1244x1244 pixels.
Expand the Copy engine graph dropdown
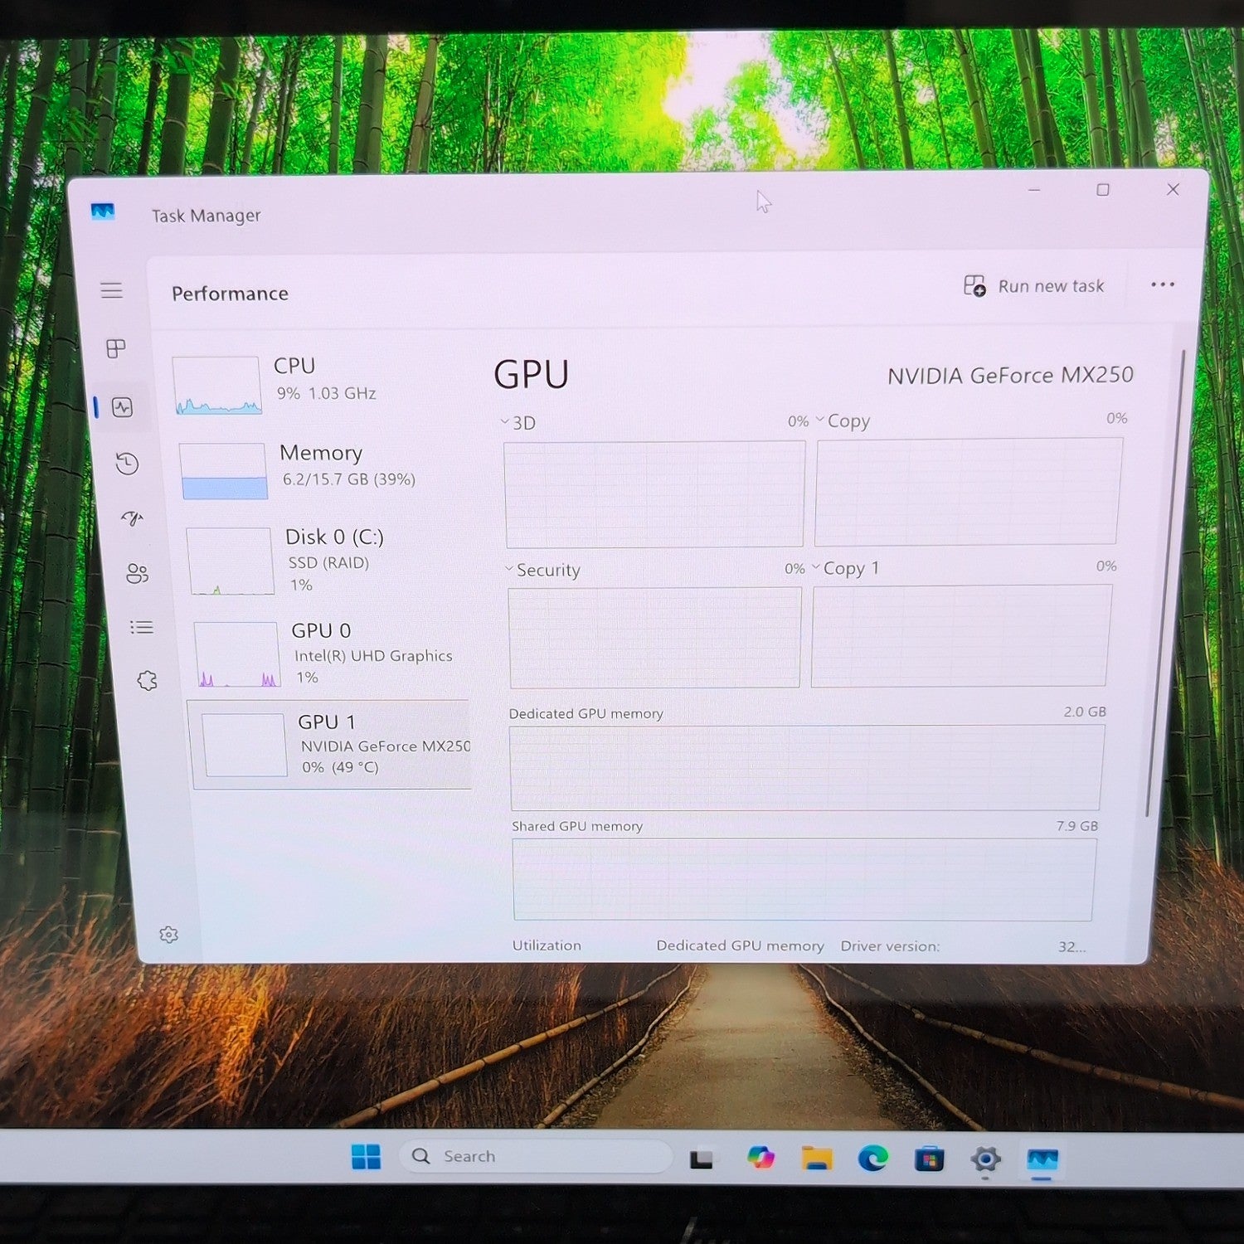click(x=843, y=420)
